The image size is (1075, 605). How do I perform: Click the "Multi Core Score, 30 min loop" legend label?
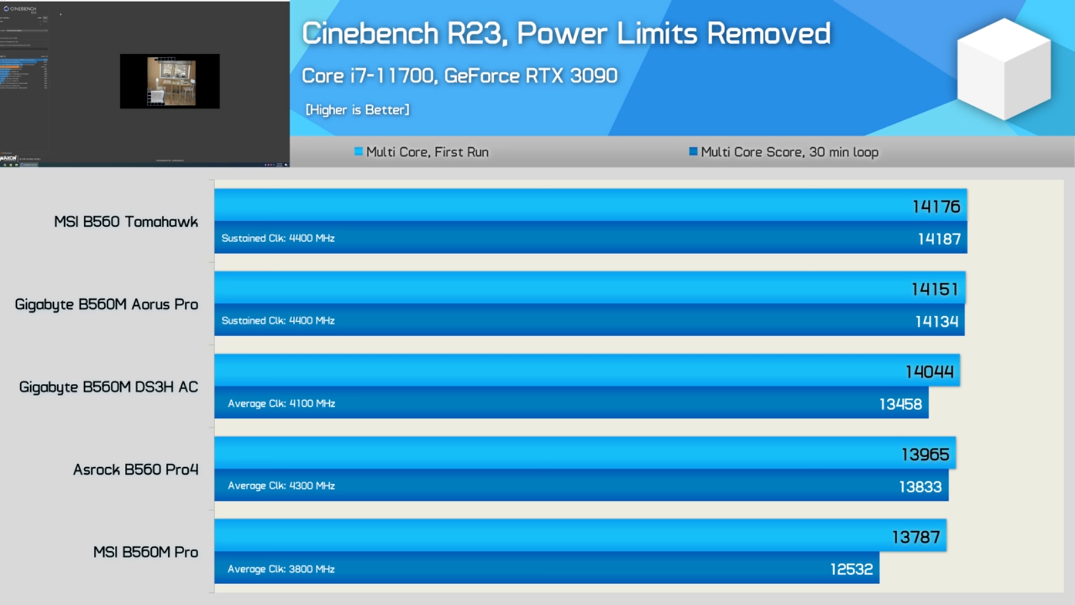[789, 152]
